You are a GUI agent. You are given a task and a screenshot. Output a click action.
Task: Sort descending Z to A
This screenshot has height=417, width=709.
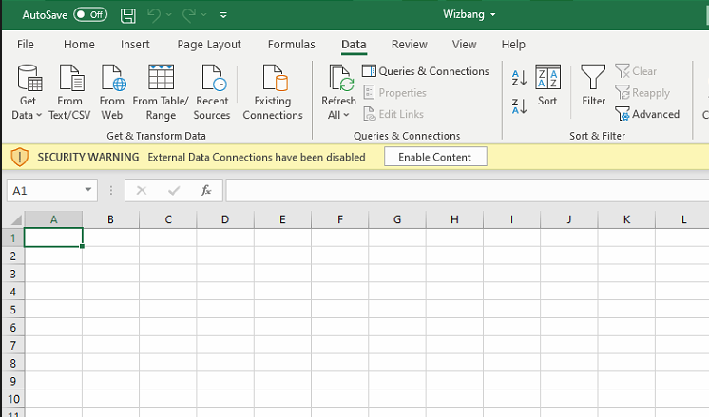click(x=519, y=106)
